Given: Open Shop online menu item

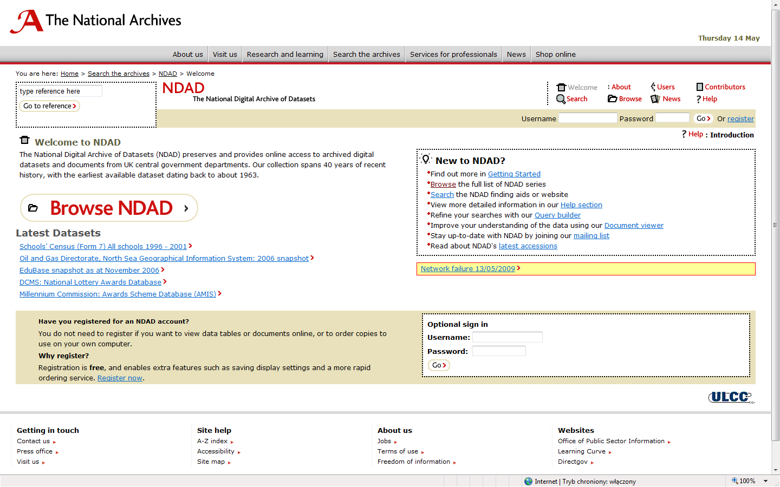Looking at the screenshot, I should point(556,54).
